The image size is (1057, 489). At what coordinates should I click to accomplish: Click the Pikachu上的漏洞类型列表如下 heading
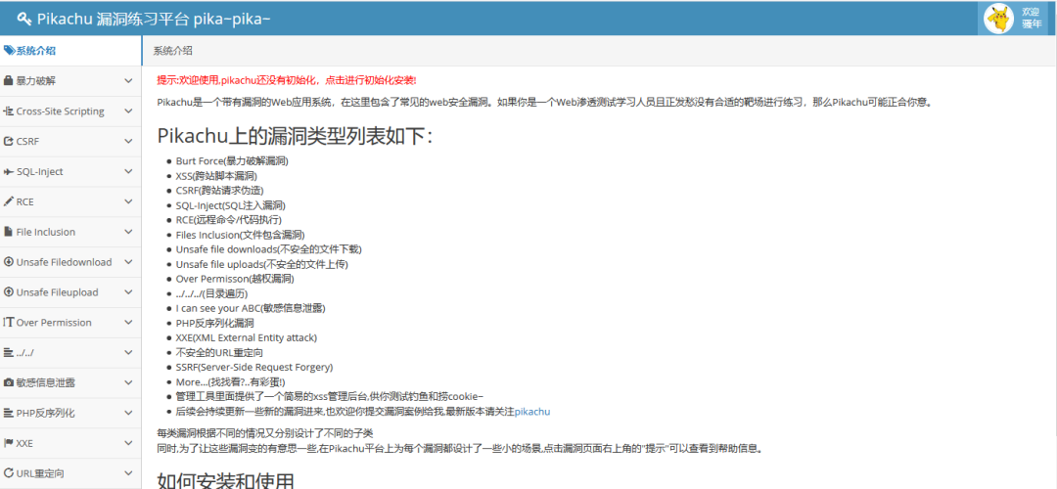pyautogui.click(x=295, y=135)
